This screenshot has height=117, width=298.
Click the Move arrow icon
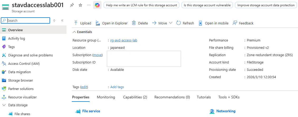(x=154, y=23)
